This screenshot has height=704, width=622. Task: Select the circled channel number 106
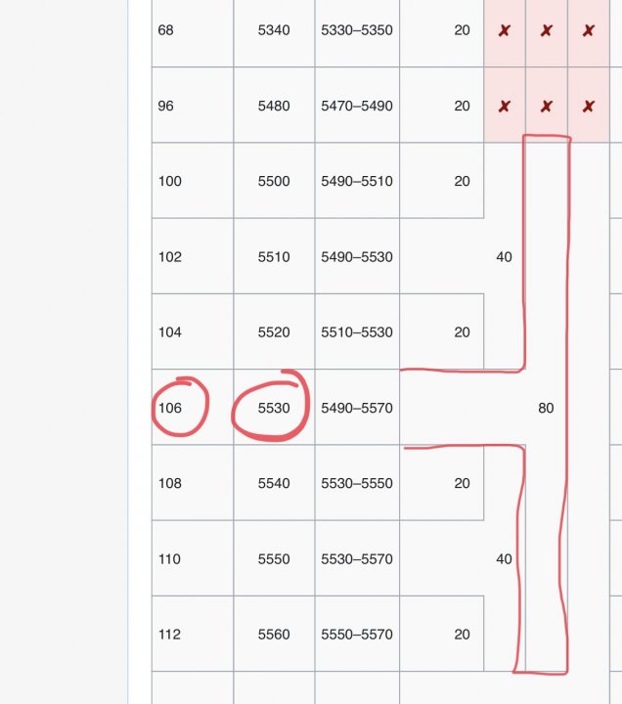tap(170, 408)
